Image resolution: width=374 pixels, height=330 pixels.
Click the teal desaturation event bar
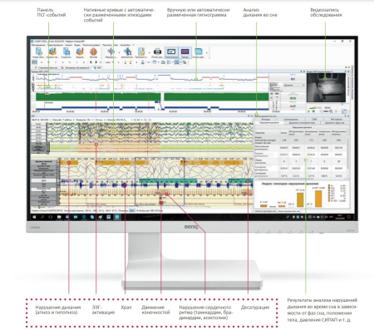pos(168,180)
